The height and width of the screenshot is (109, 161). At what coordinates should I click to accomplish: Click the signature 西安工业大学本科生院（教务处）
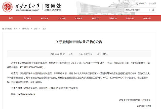(x=134, y=100)
